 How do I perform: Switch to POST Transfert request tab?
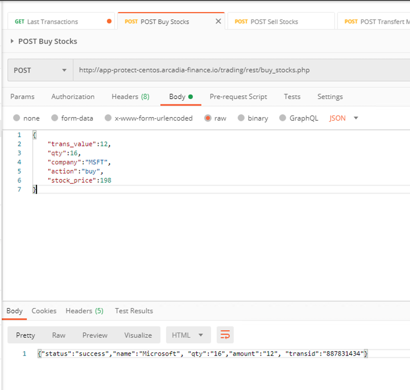pyautogui.click(x=374, y=21)
